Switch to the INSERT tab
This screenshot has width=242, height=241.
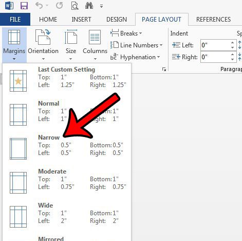point(81,20)
